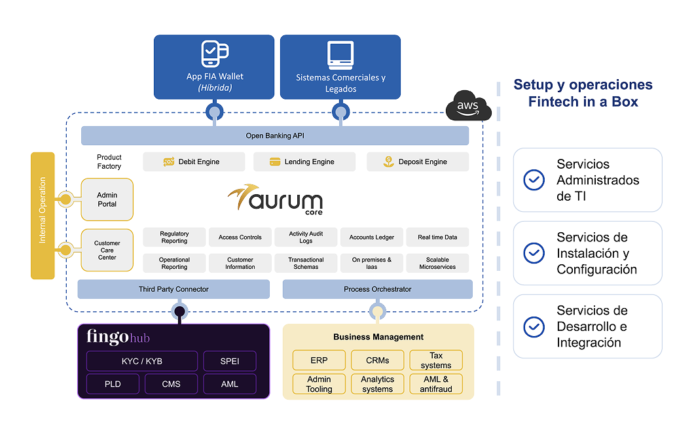Click the Operational Reporting tile

point(174,264)
